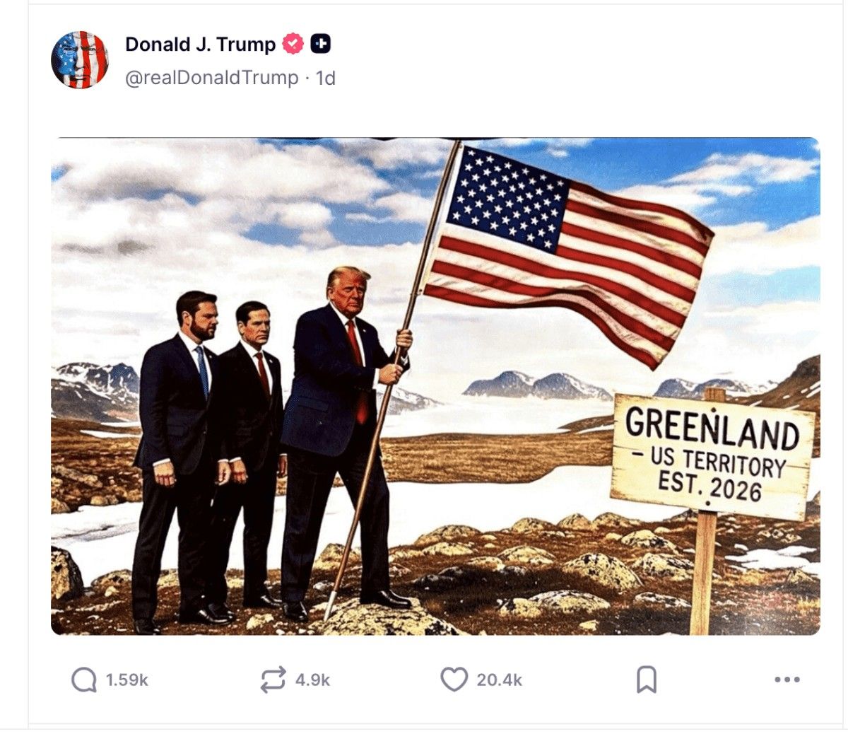Click the dark plus badge beside name
Screen dimensions: 848x734
point(321,44)
